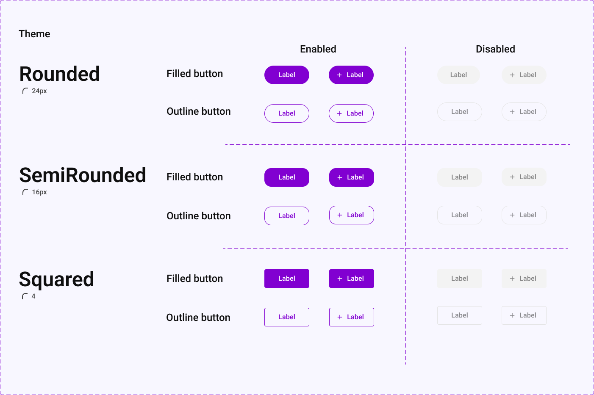This screenshot has width=594, height=395.
Task: Click the Rounded filled Label button without icon
Action: click(287, 75)
